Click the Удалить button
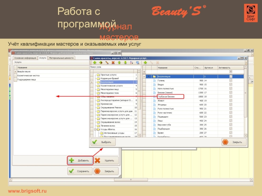262x196 pixels. click(106, 160)
